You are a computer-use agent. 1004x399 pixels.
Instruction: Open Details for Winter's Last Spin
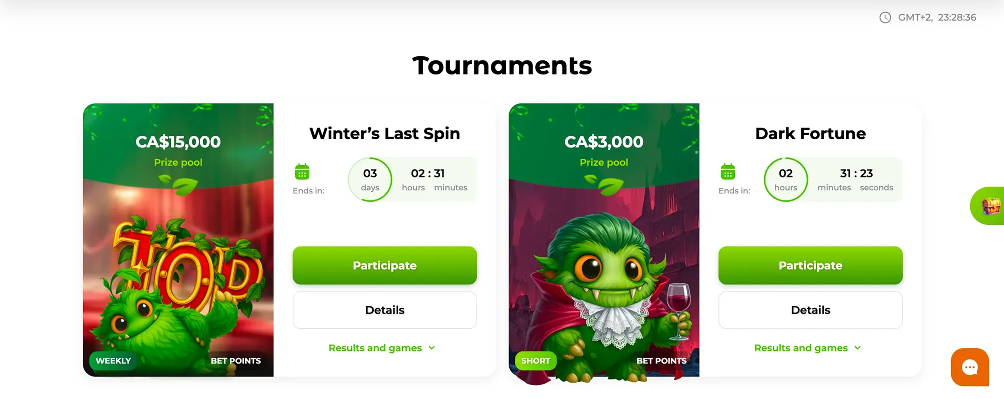click(x=385, y=310)
